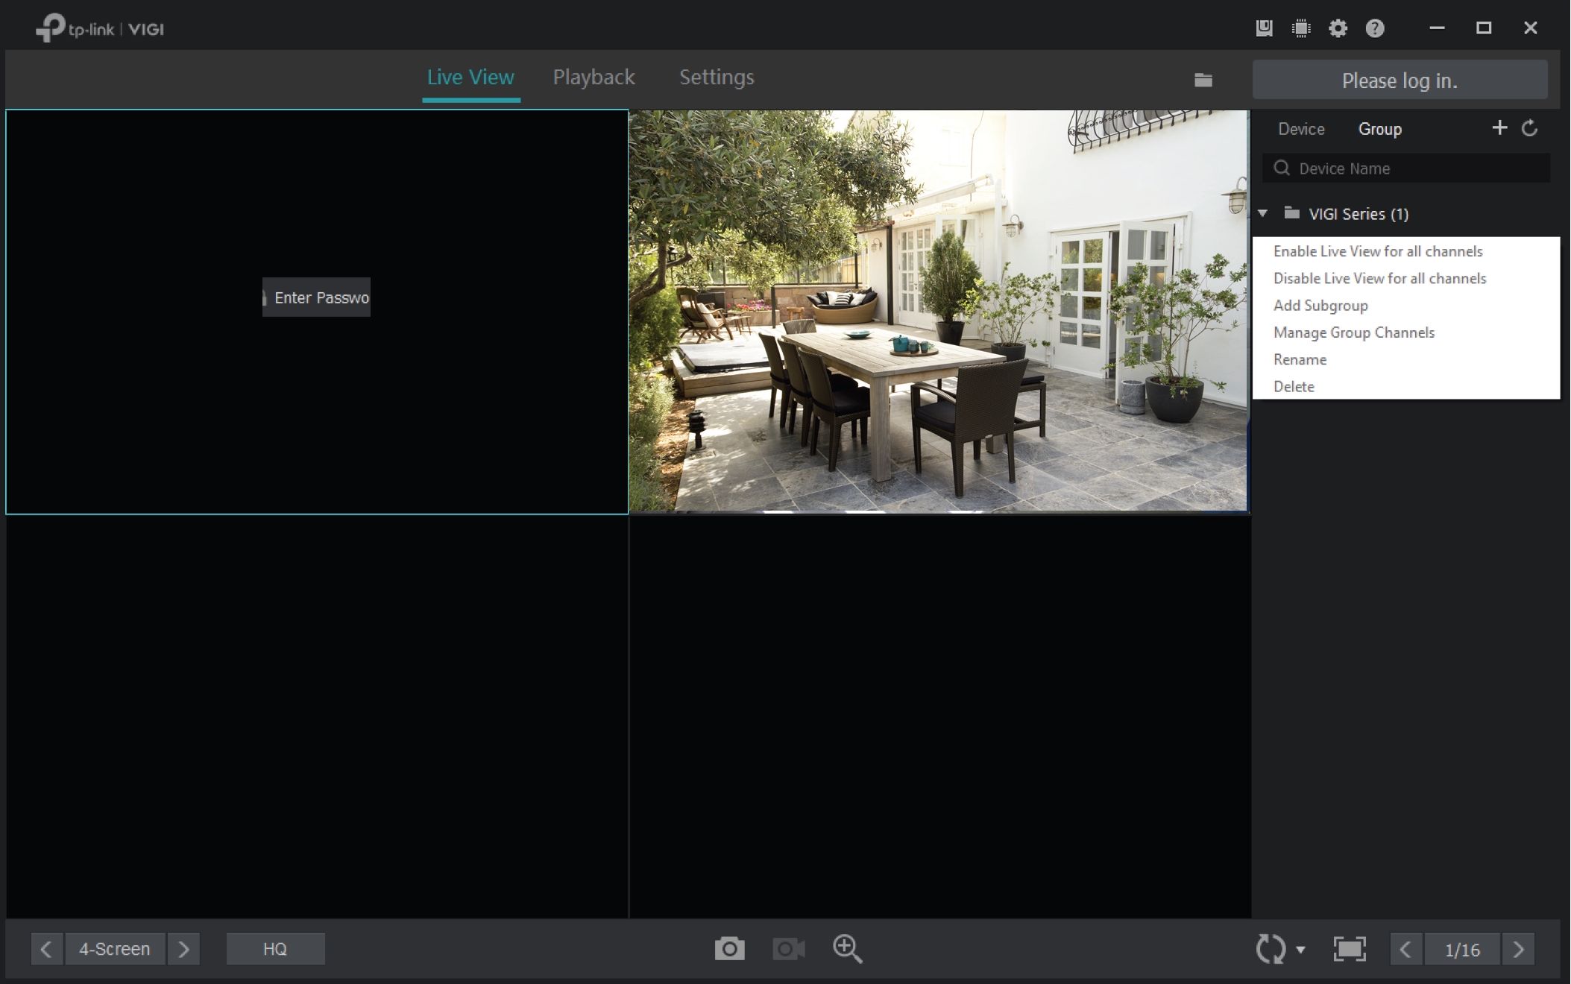Refresh the device list
1571x984 pixels.
[x=1529, y=128]
